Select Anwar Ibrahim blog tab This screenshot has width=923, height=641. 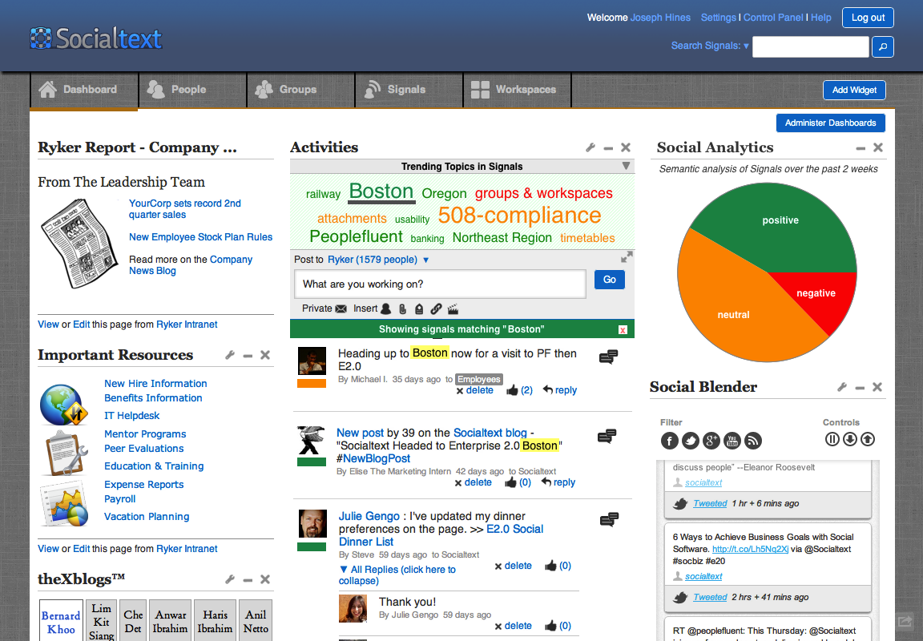[171, 622]
